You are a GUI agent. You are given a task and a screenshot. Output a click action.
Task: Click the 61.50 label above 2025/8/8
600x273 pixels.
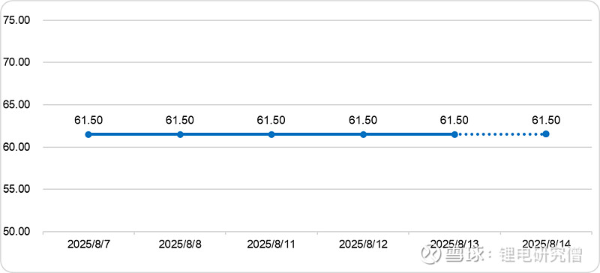(x=180, y=120)
